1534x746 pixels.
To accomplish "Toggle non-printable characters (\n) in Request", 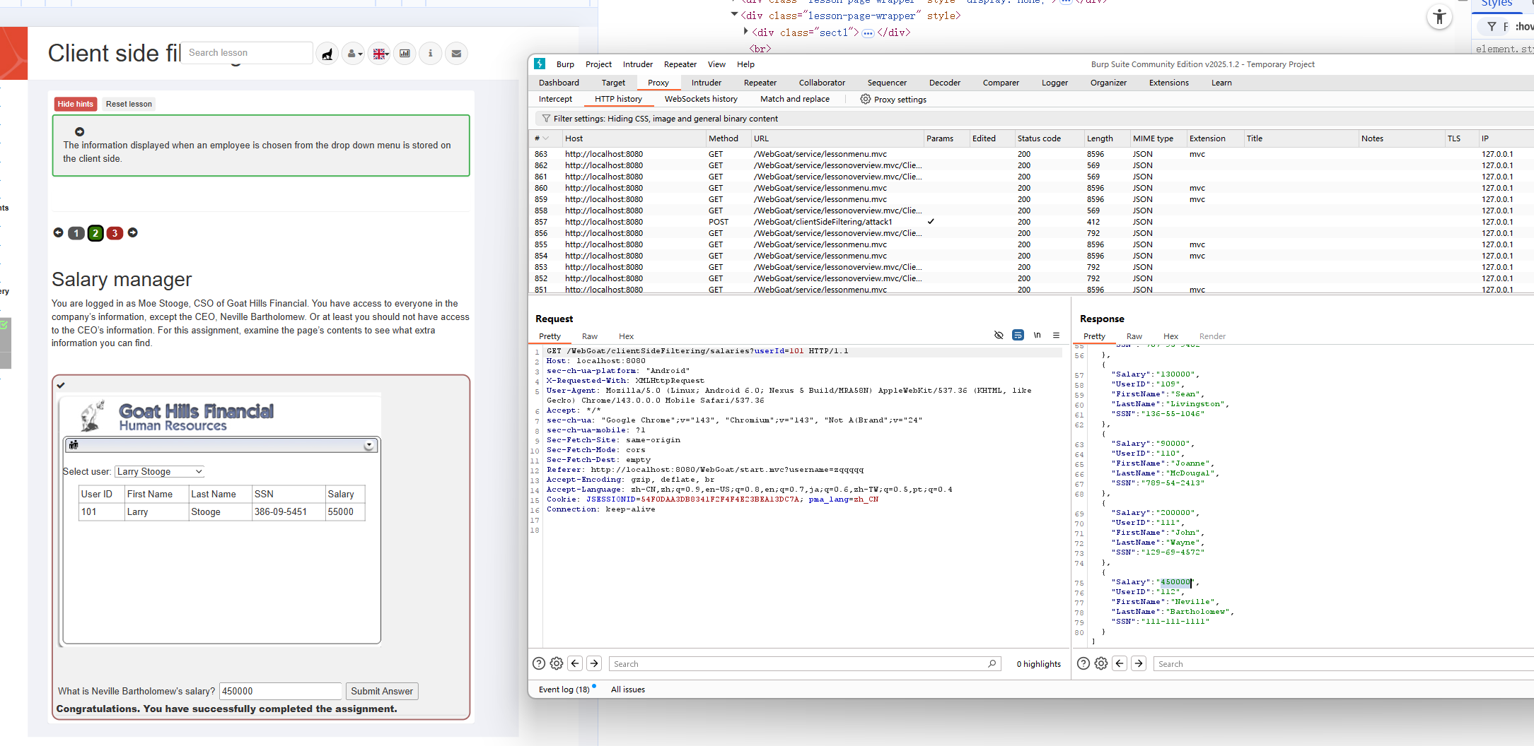I will 1037,336.
